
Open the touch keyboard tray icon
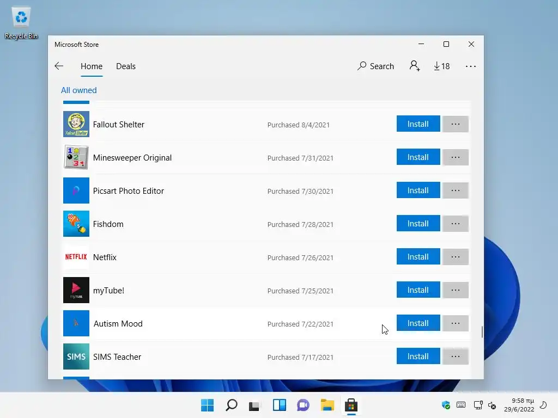(x=461, y=405)
